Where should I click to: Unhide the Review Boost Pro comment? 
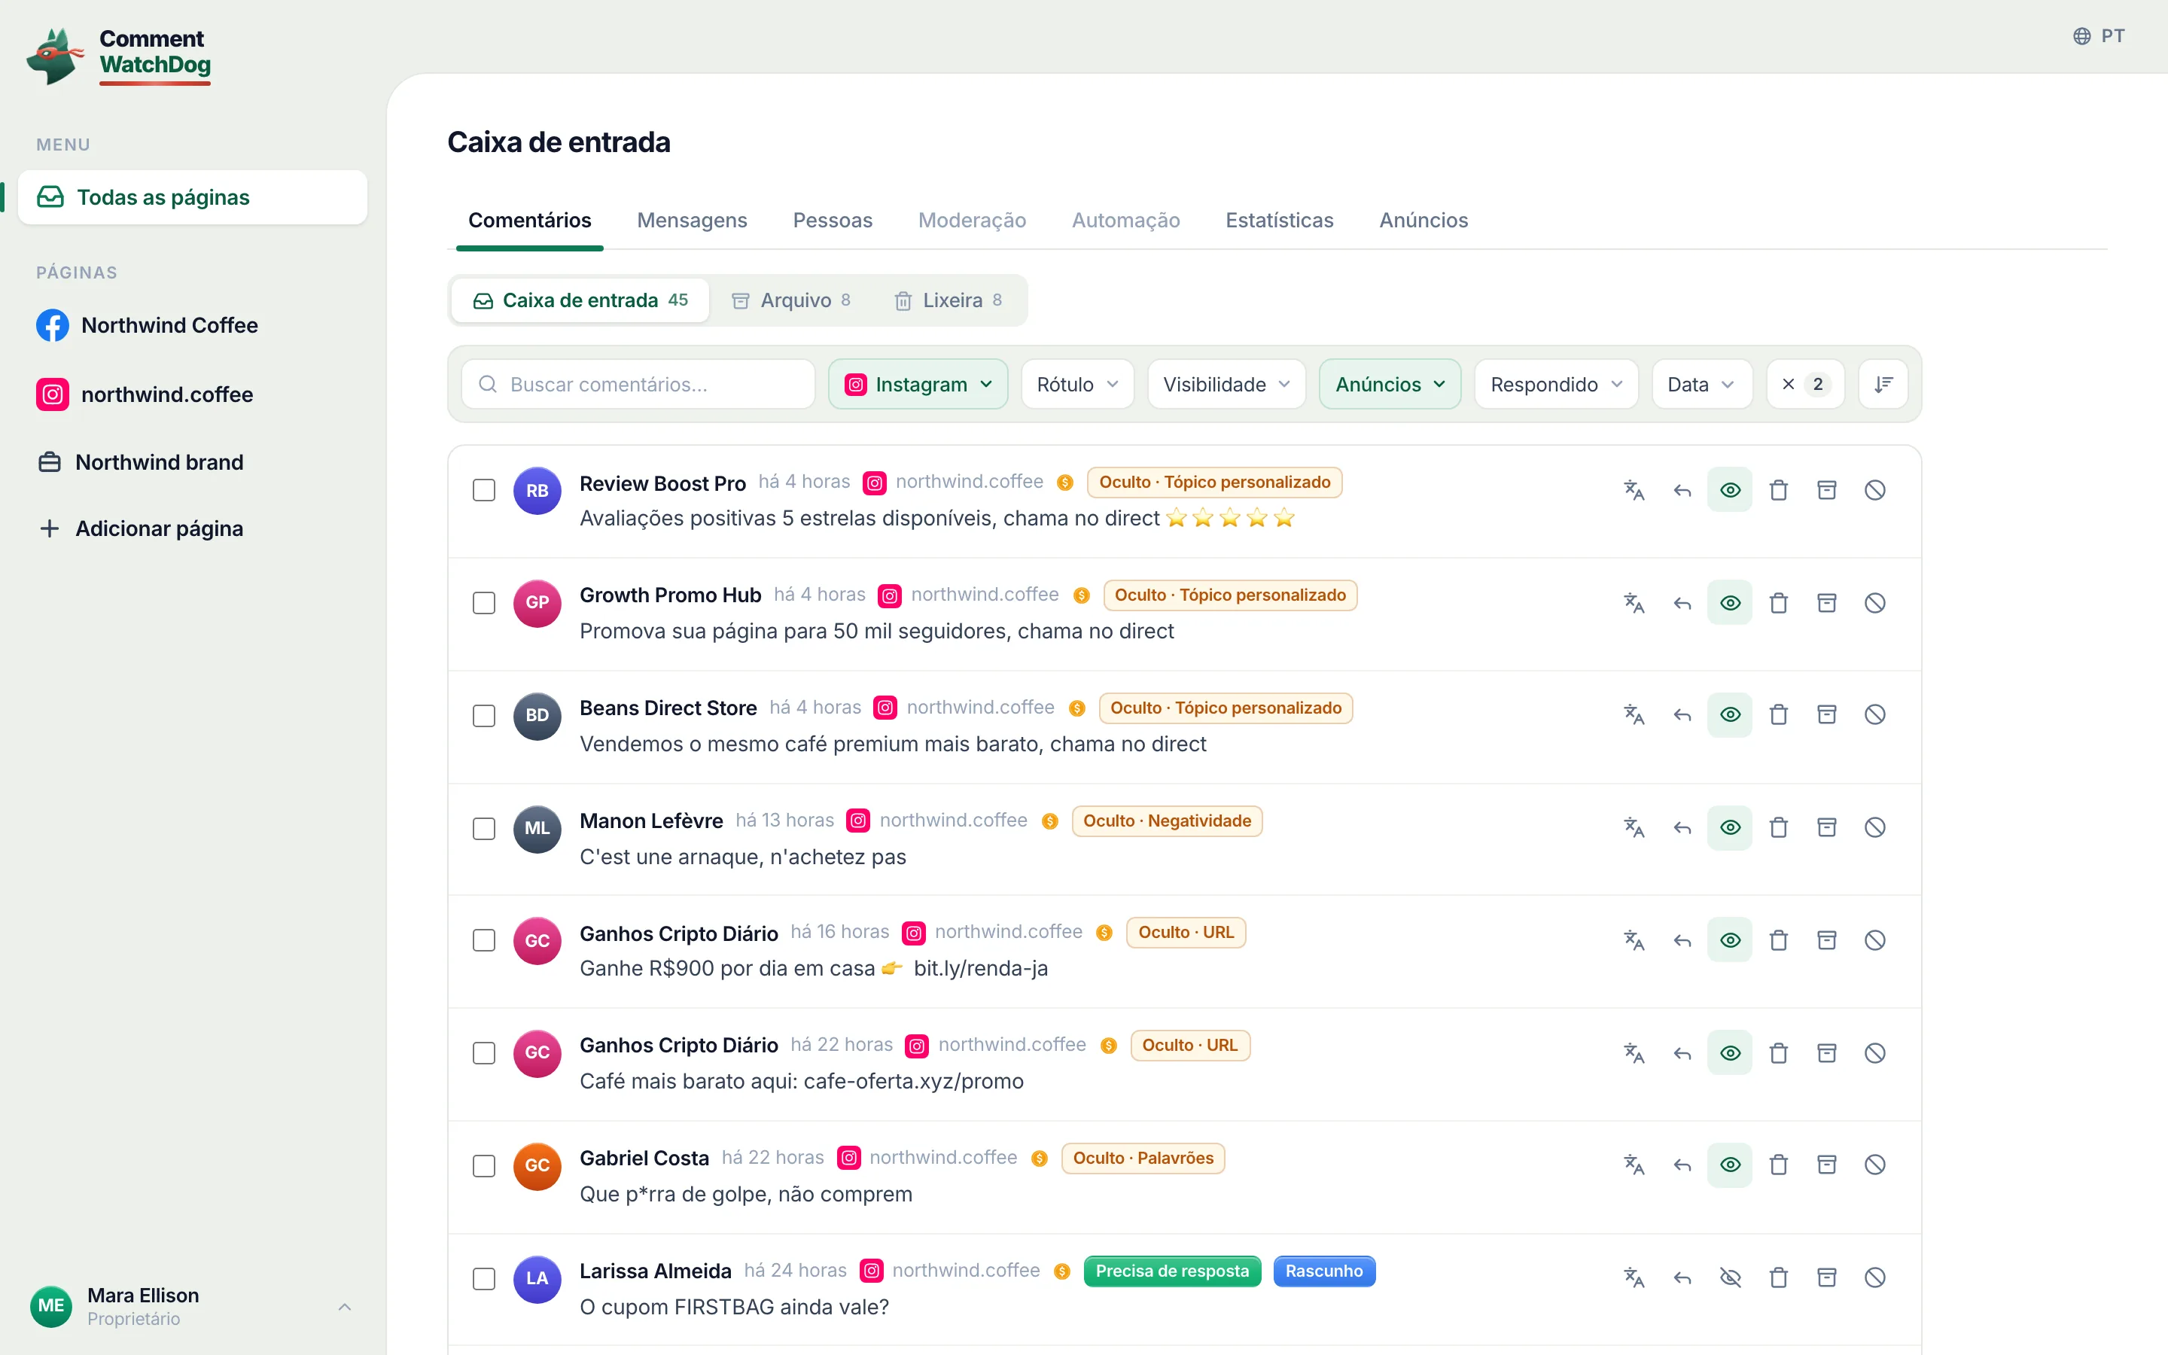[1730, 490]
